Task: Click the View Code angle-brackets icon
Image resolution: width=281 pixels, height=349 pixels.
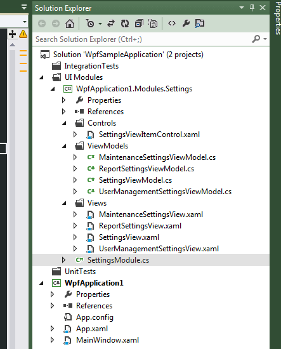Action: pyautogui.click(x=172, y=23)
